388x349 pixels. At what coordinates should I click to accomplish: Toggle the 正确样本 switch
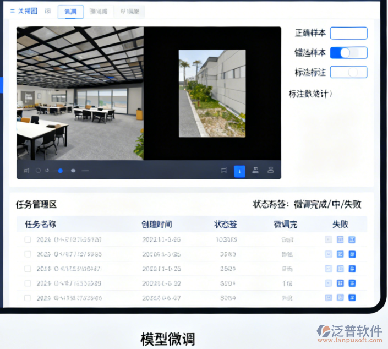pyautogui.click(x=348, y=33)
